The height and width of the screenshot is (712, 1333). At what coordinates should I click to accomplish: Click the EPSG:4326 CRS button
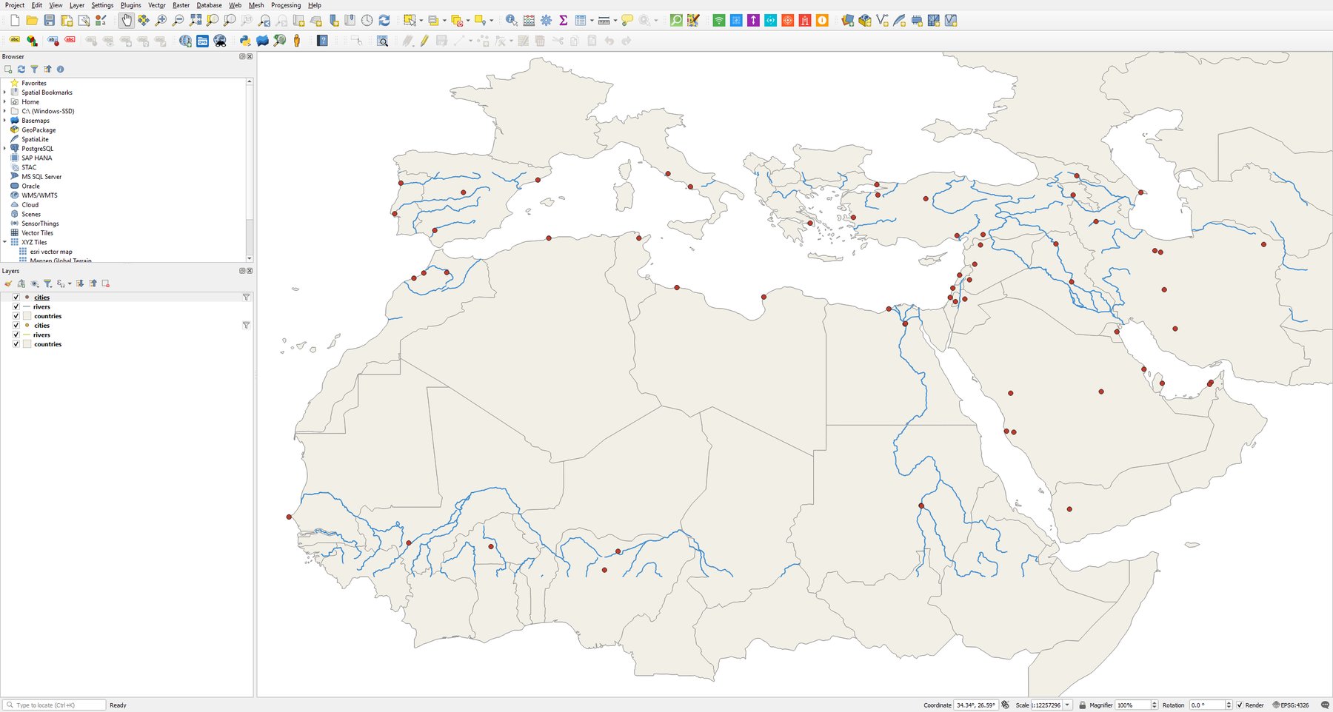click(x=1291, y=705)
